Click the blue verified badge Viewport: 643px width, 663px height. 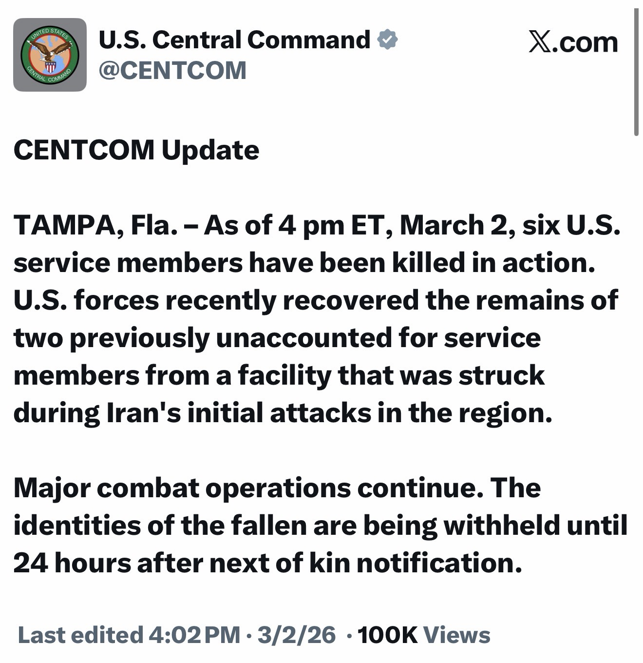coord(388,40)
